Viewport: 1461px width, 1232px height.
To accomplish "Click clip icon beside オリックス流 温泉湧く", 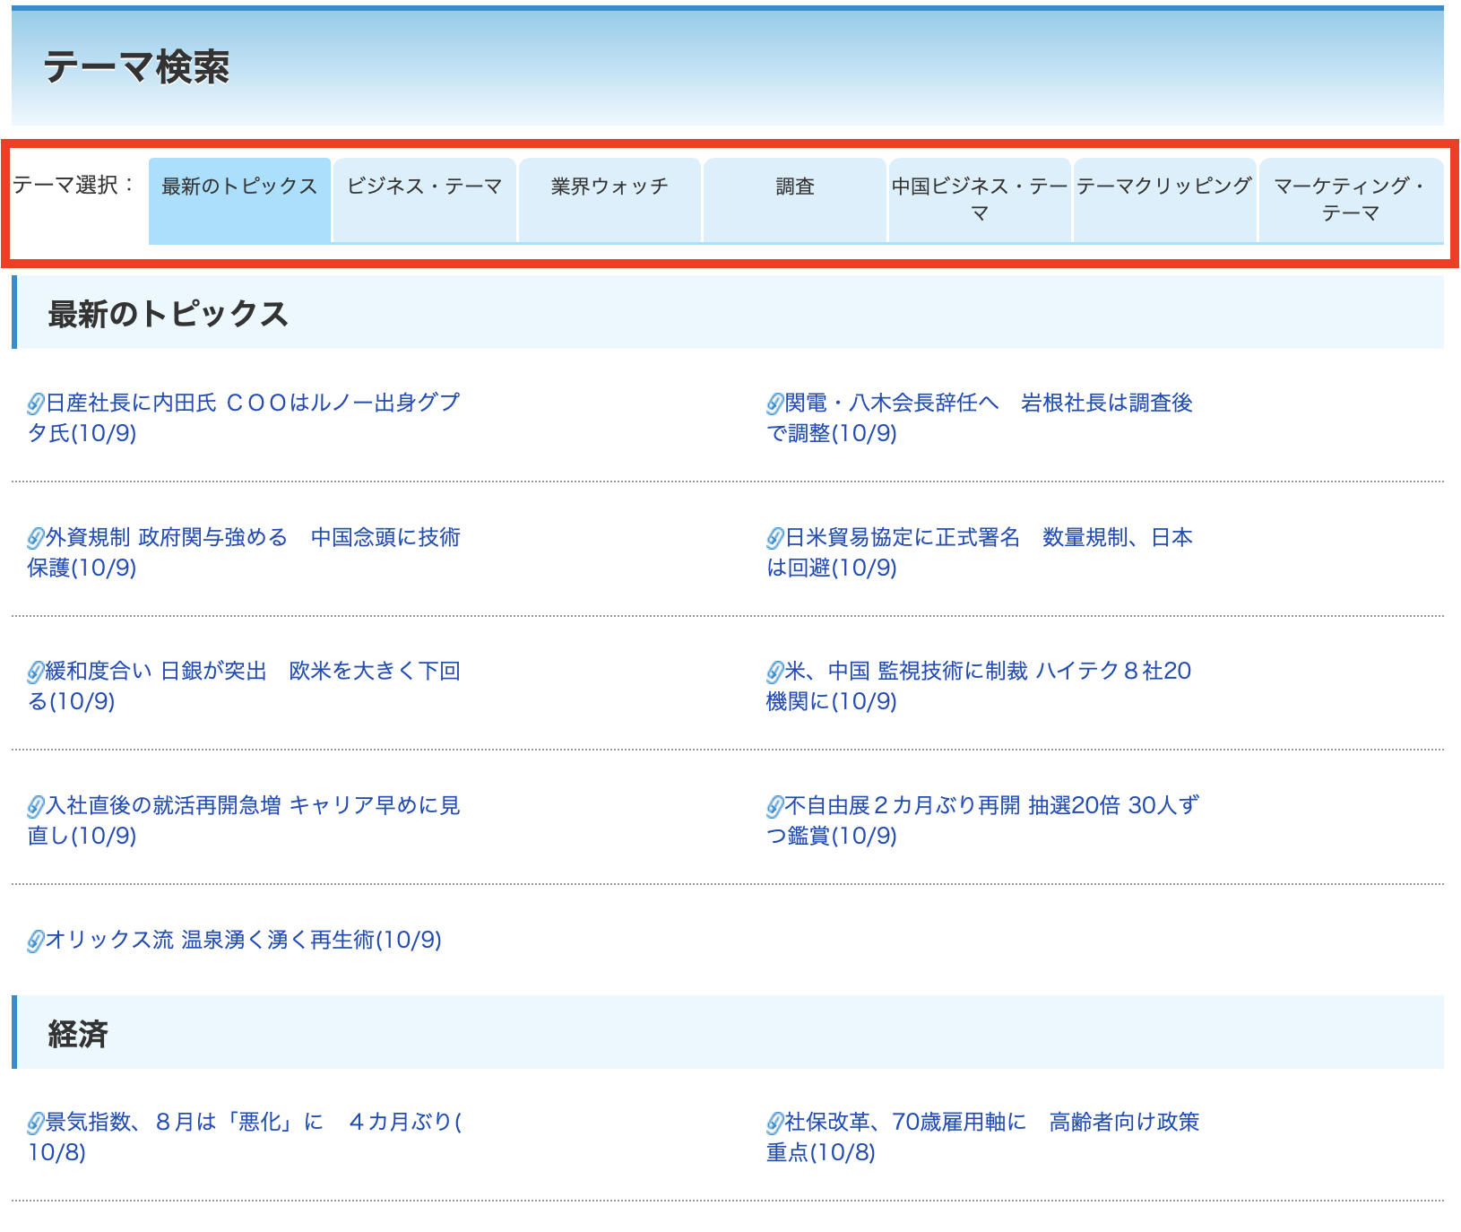I will click(x=36, y=941).
